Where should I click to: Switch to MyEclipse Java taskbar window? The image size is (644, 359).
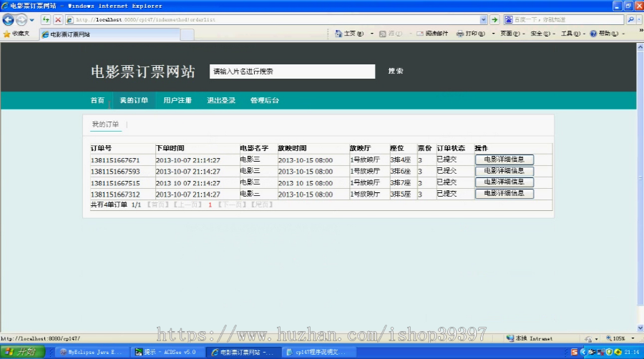(91, 352)
